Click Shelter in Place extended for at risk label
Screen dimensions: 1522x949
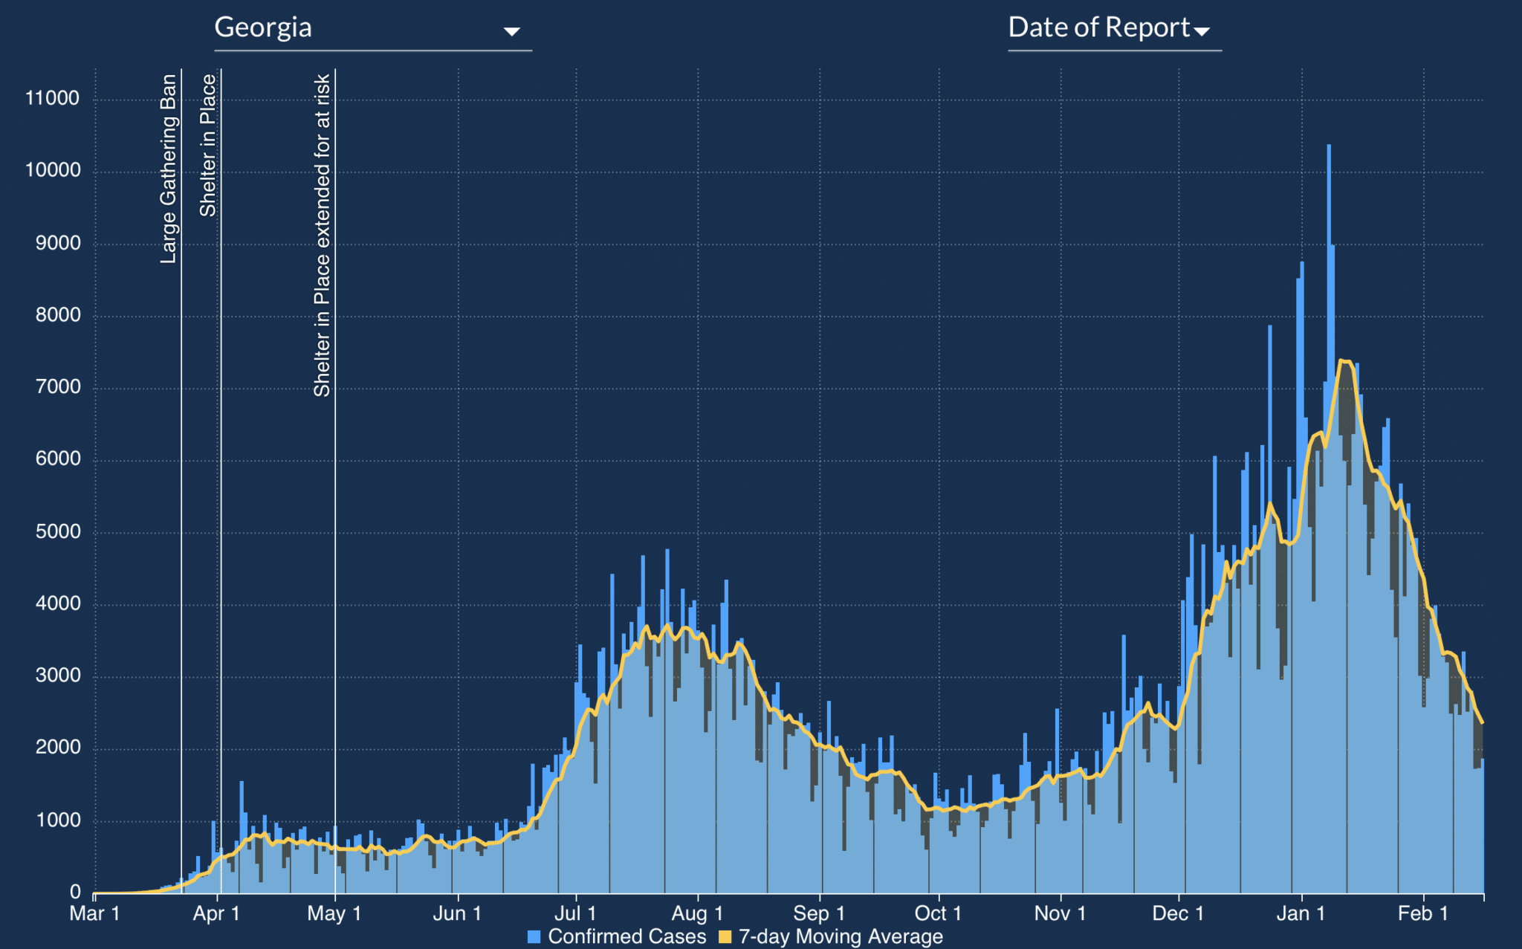coord(322,235)
